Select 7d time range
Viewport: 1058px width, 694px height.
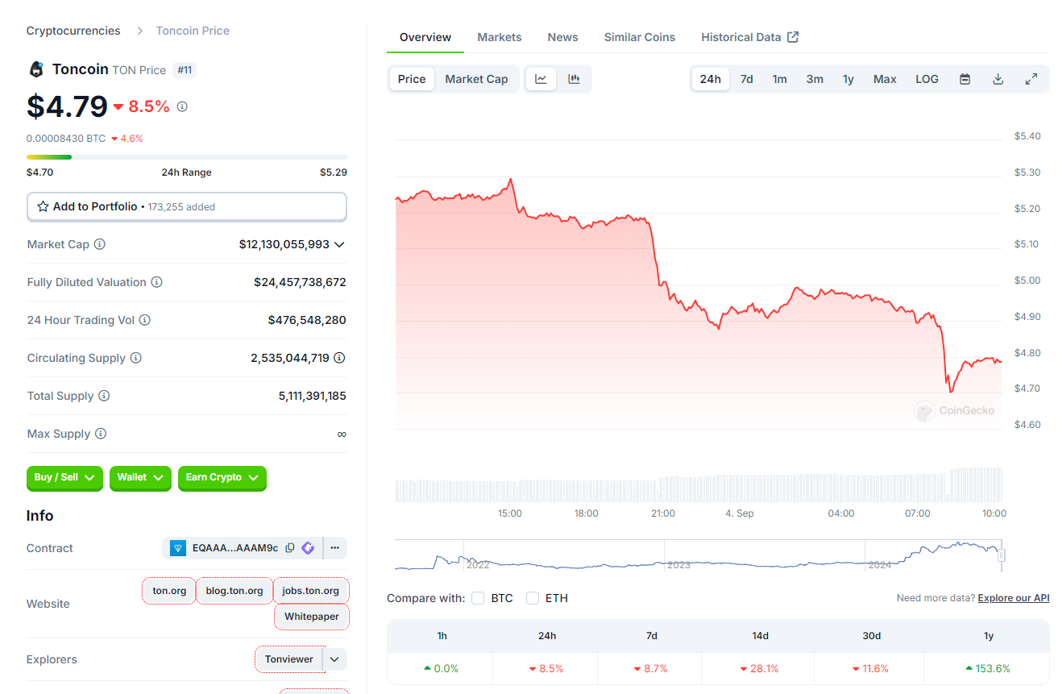pos(747,79)
